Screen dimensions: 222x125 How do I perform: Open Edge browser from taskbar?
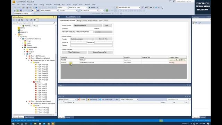pos(31,124)
